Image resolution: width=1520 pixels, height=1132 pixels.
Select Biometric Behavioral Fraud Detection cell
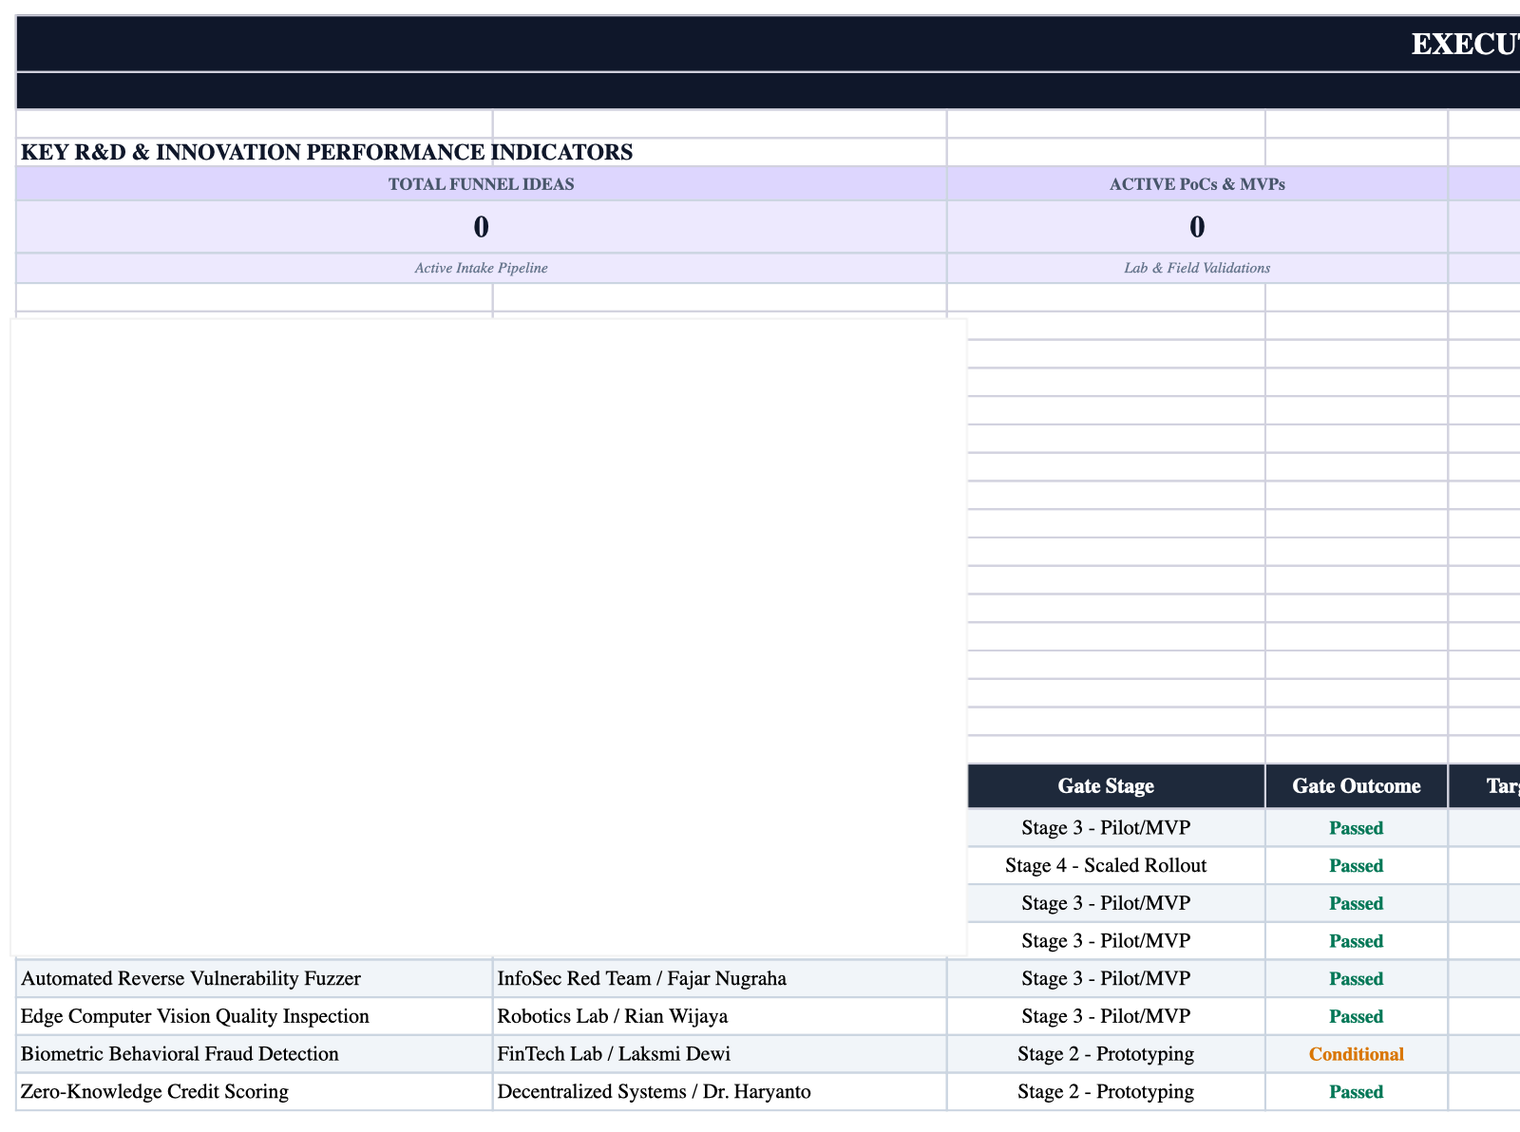(255, 1054)
